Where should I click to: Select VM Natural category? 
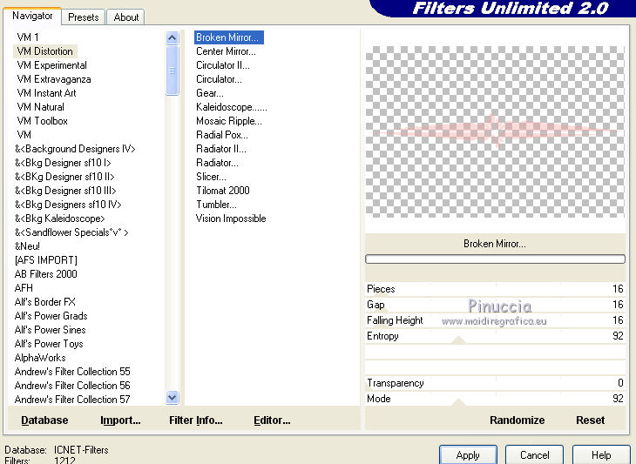[x=40, y=107]
